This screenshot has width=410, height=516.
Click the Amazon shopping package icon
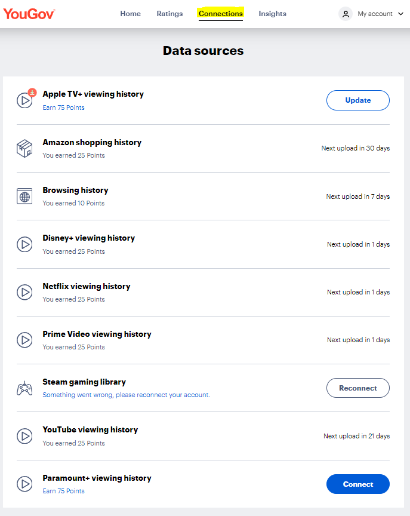tap(24, 149)
